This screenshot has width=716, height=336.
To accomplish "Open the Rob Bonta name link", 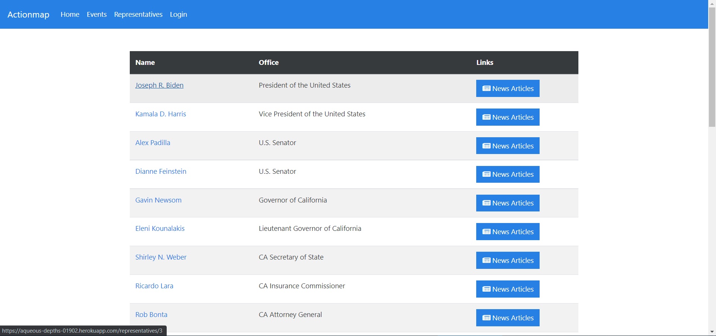I will coord(151,315).
